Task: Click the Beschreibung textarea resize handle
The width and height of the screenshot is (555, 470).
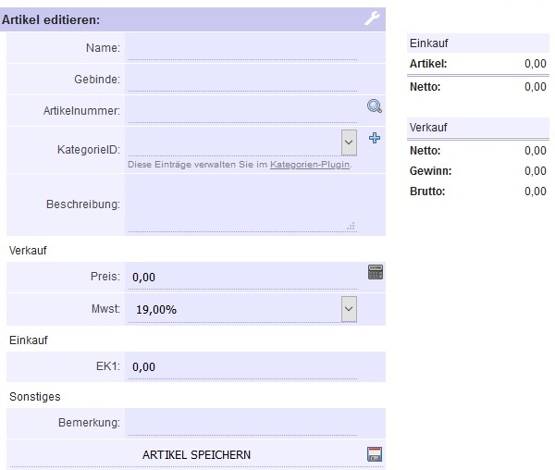Action: coord(351,226)
